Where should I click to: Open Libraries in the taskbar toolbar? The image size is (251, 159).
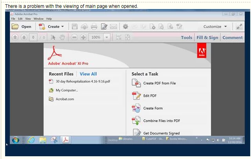pos(126,139)
